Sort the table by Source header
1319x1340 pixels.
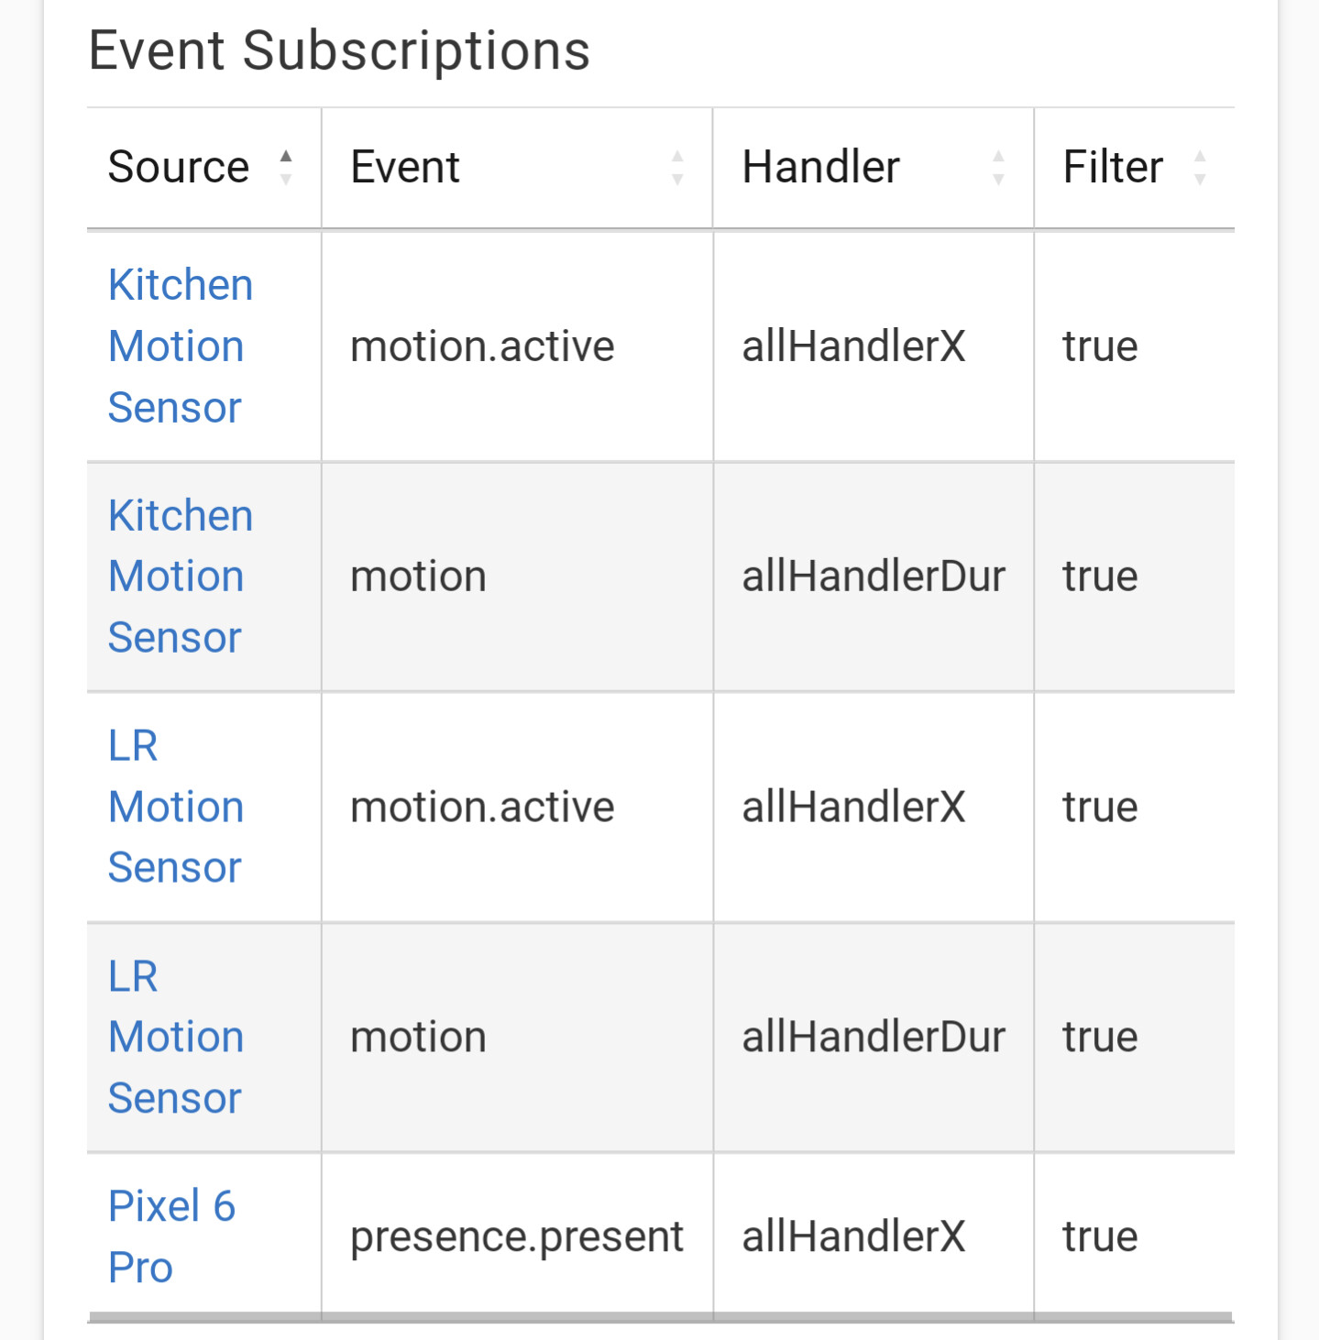tap(180, 168)
